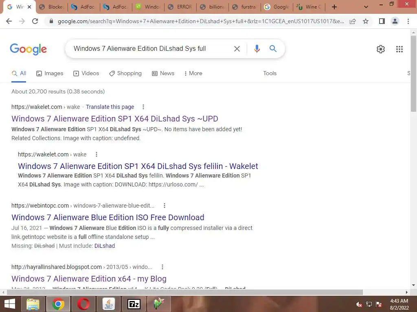Click the network tray icon
Screen dimensions: 417x312
click(x=369, y=304)
